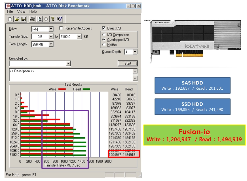Image resolution: width=247 pixels, height=181 pixels.
Task: Select the I/O Comparison radio button
Action: point(104,35)
